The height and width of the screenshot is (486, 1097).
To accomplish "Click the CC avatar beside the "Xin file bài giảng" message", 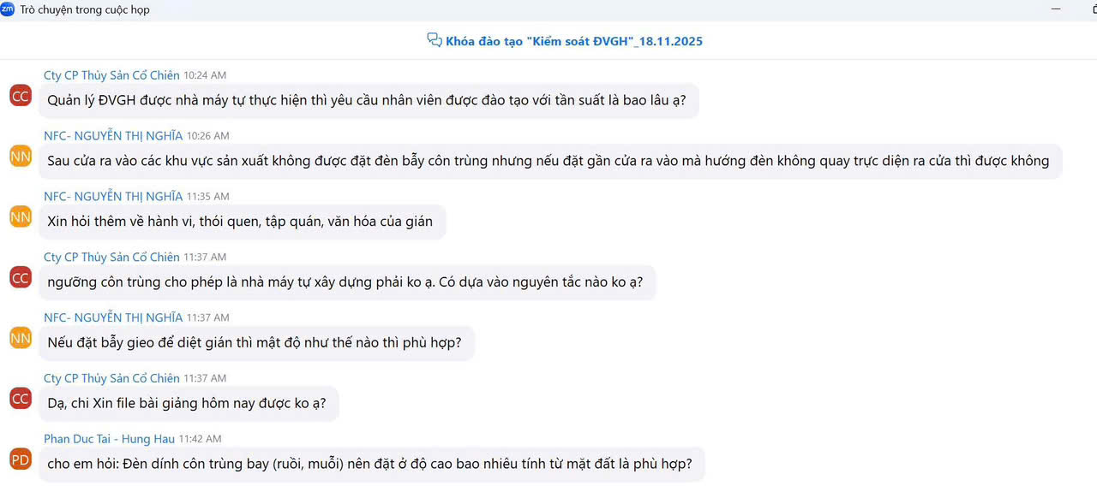I will point(21,399).
